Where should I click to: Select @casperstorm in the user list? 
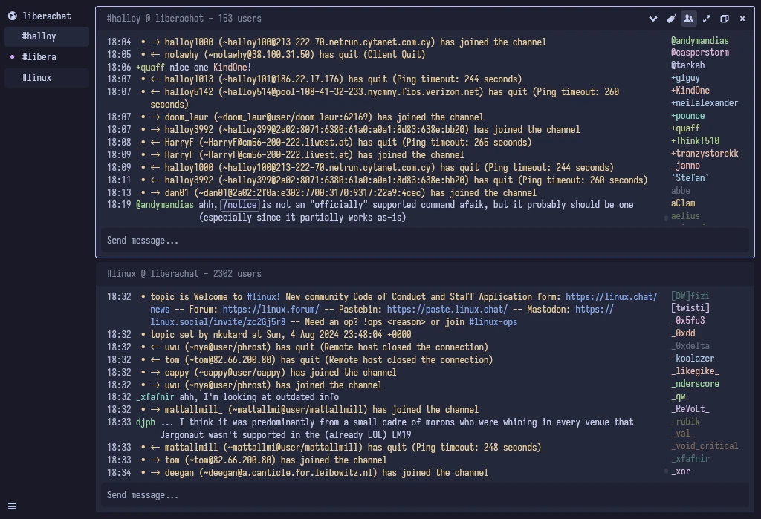point(699,53)
